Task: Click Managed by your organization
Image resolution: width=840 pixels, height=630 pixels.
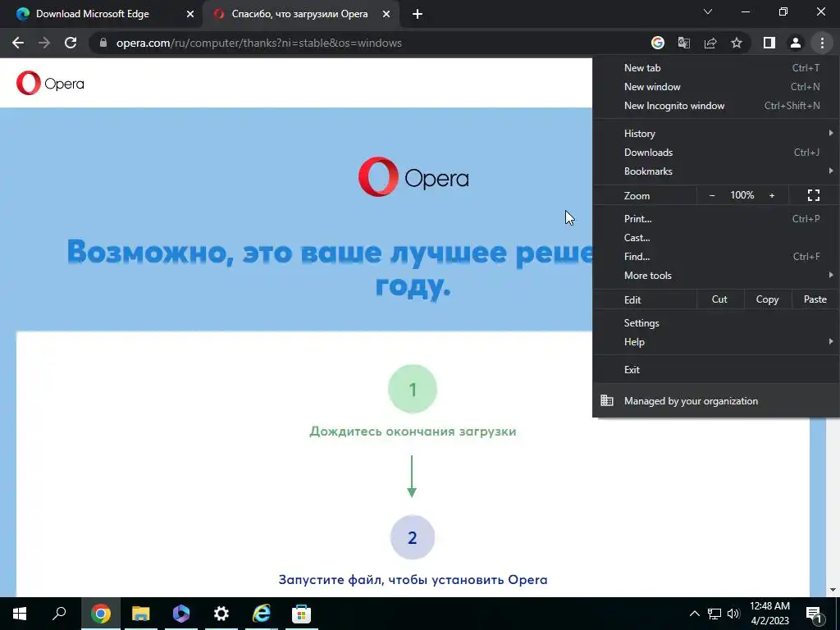Action: (x=715, y=400)
